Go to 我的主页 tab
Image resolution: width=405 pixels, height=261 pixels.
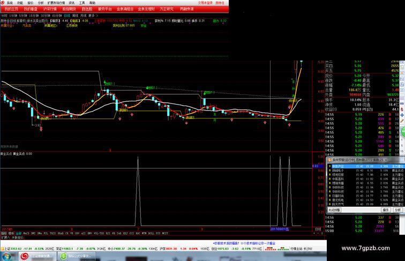coord(11,9)
